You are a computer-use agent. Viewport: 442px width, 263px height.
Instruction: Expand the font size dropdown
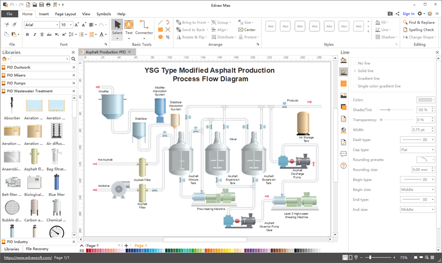pos(71,25)
